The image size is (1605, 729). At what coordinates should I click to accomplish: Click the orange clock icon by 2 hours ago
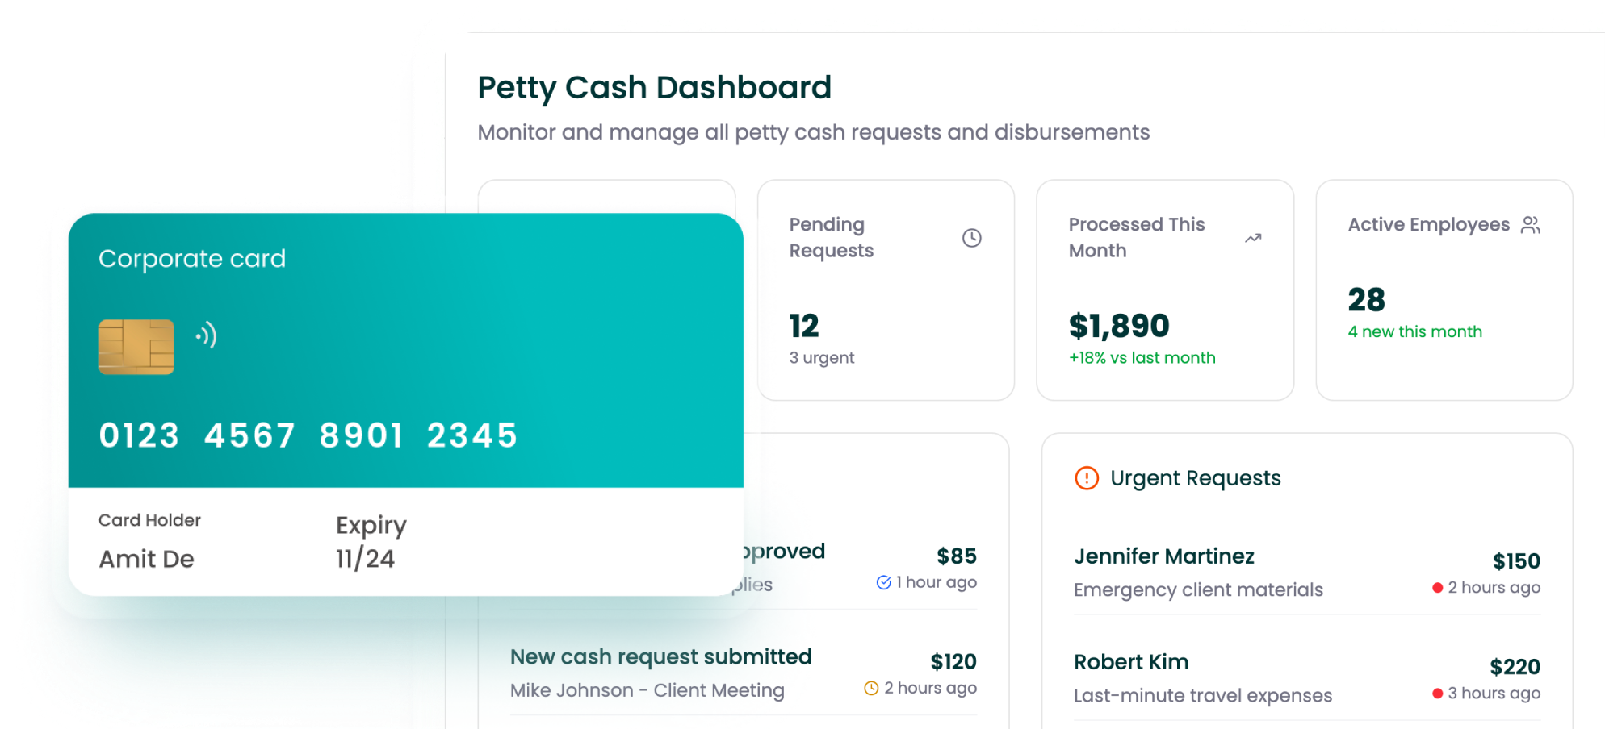pyautogui.click(x=871, y=688)
